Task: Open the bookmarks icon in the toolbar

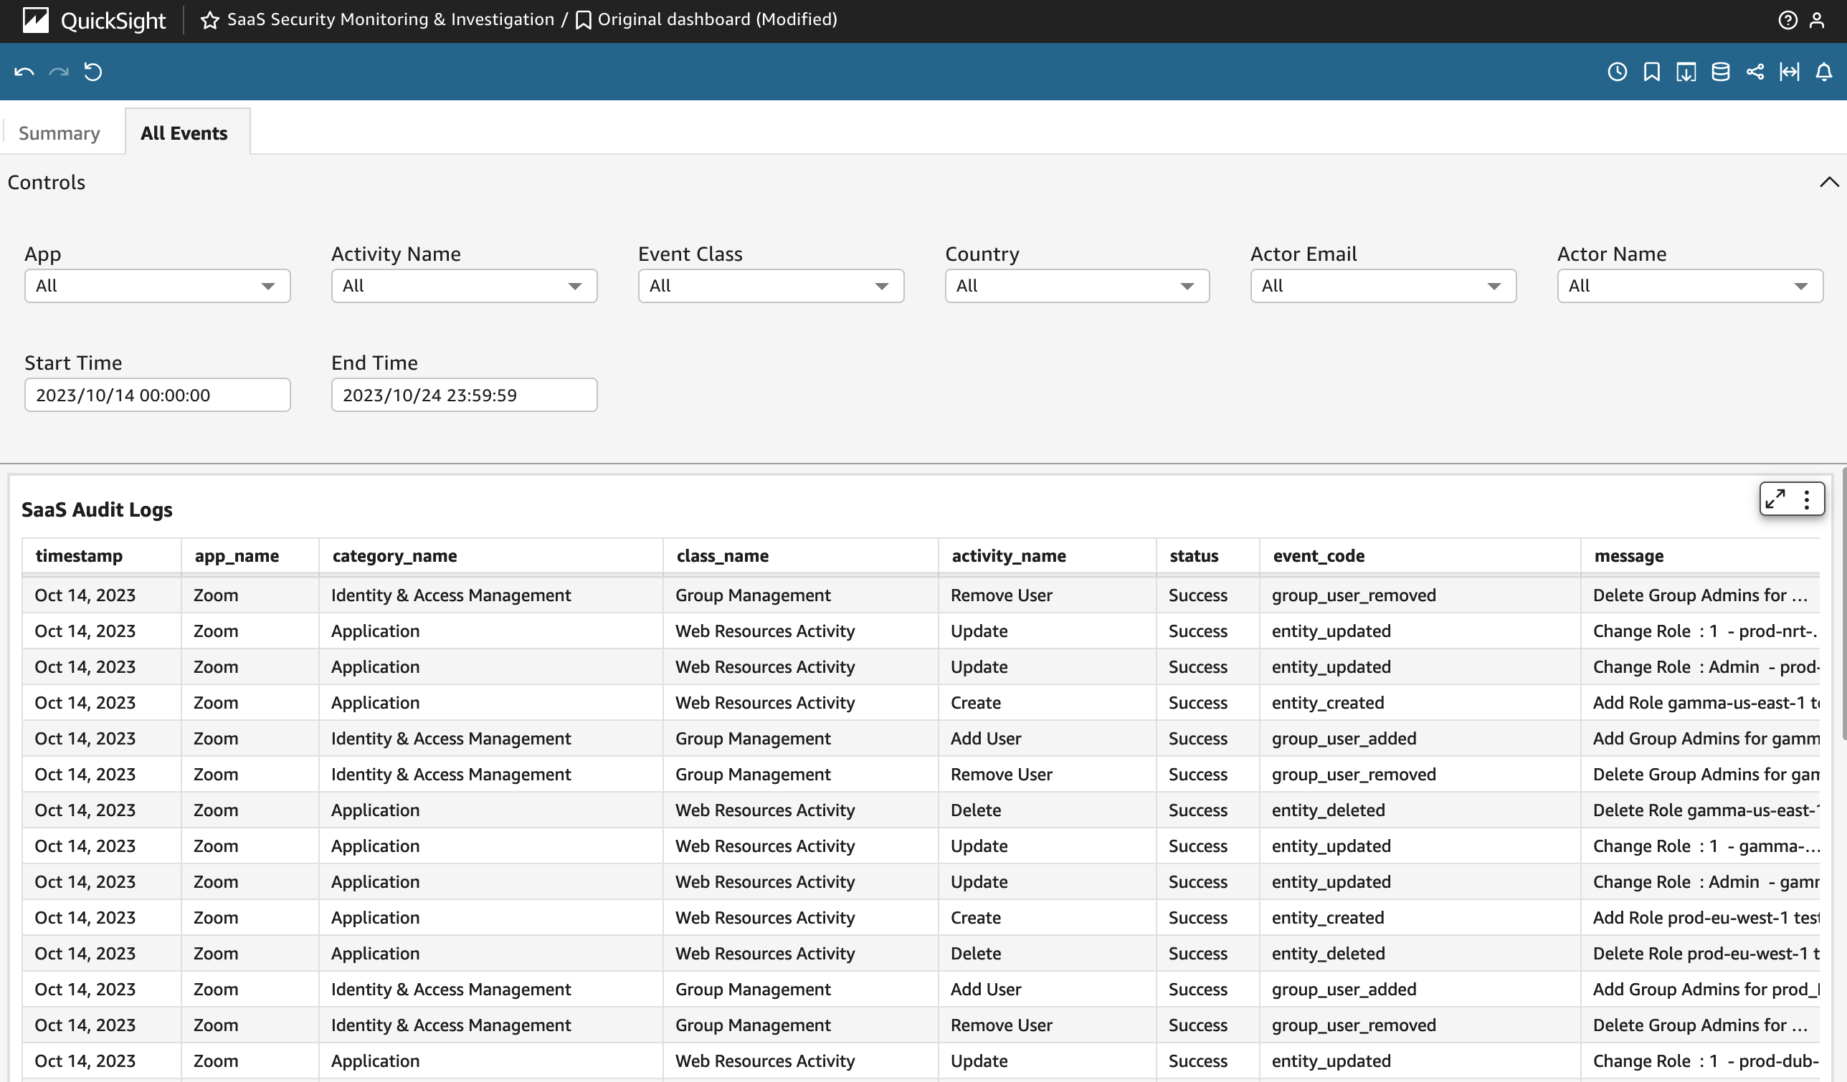Action: tap(1651, 71)
